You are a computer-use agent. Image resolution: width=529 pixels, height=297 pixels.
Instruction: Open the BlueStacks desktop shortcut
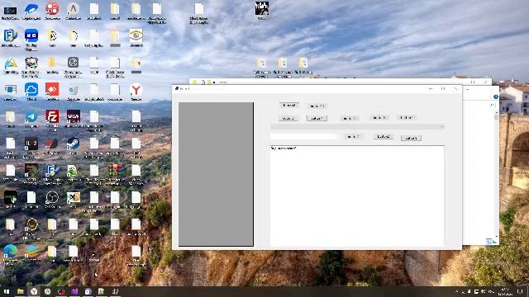click(31, 251)
